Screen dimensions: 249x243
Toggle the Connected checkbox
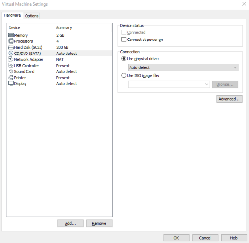(x=124, y=32)
